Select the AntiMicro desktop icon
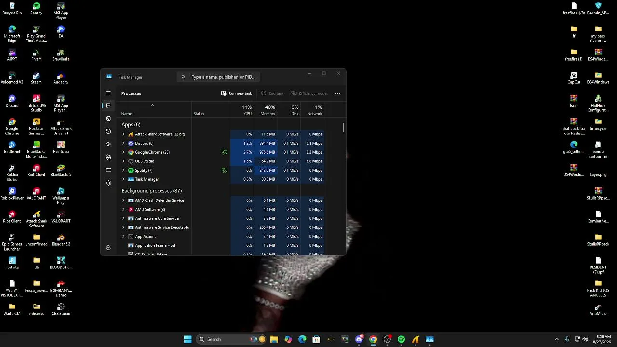Viewport: 617px width, 347px height. point(598,308)
